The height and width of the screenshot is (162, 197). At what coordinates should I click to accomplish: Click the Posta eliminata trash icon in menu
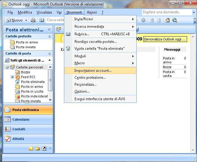(x=68, y=49)
